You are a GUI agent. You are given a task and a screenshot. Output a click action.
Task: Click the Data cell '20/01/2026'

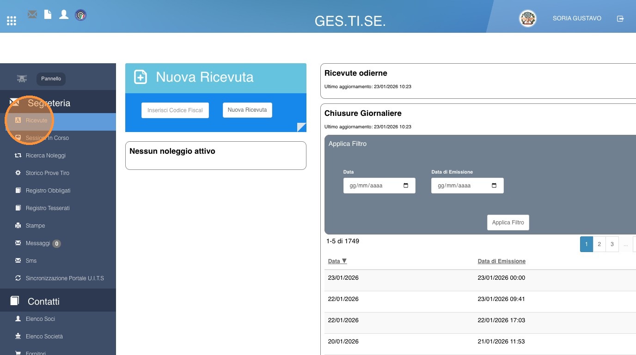[343, 342]
